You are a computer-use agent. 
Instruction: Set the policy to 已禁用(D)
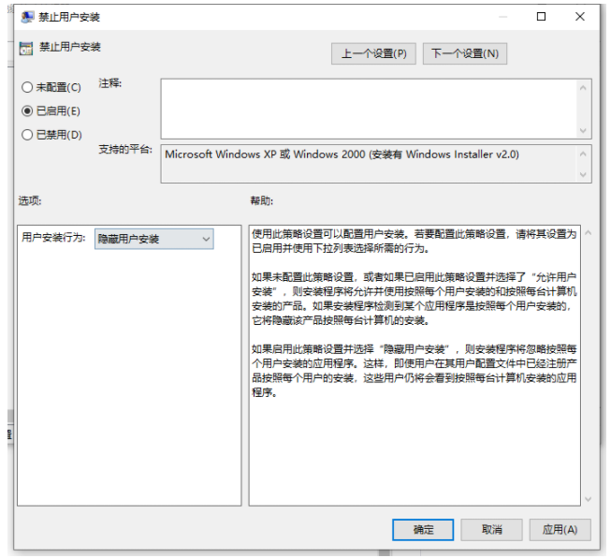[x=27, y=134]
